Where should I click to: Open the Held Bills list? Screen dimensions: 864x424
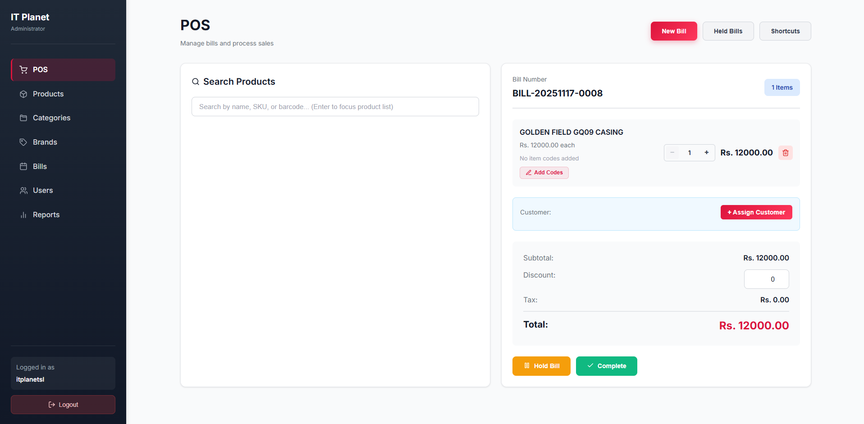coord(728,31)
